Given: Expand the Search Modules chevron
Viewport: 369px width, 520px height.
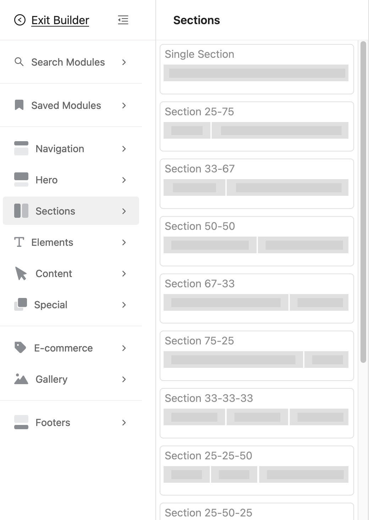Looking at the screenshot, I should click(x=124, y=62).
